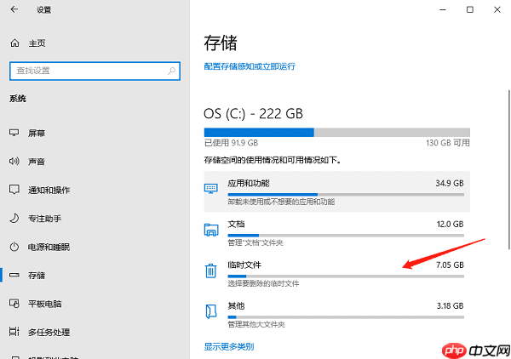Viewport: 511px width, 359px height.
Task: Click the Display (屏幕) monitor icon
Action: pos(14,134)
